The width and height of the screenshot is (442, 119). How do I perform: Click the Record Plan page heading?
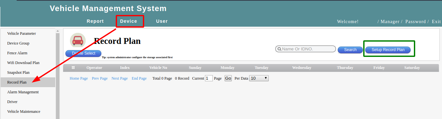pyautogui.click(x=117, y=41)
